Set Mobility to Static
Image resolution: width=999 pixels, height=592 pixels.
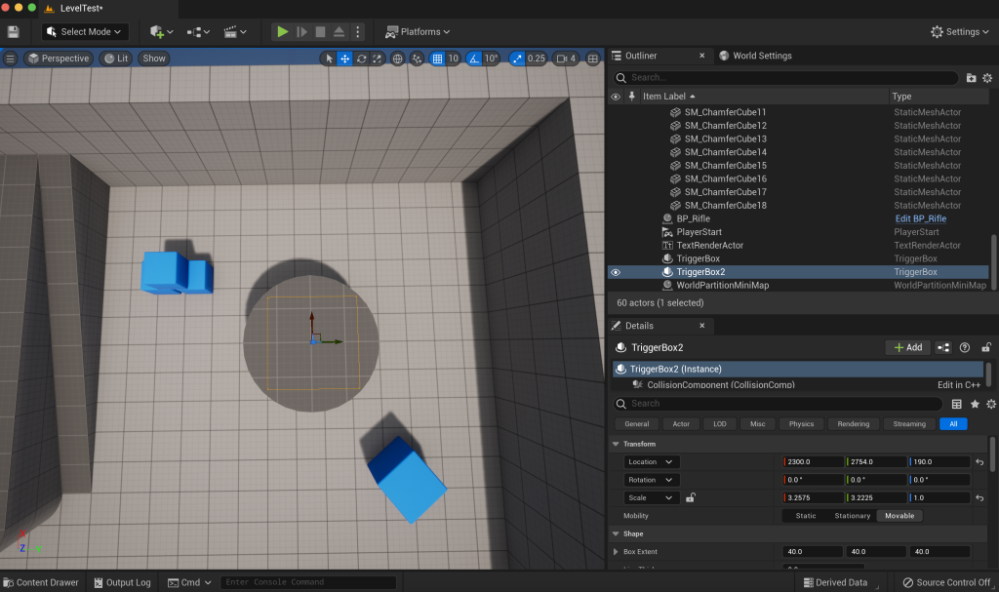pyautogui.click(x=806, y=515)
